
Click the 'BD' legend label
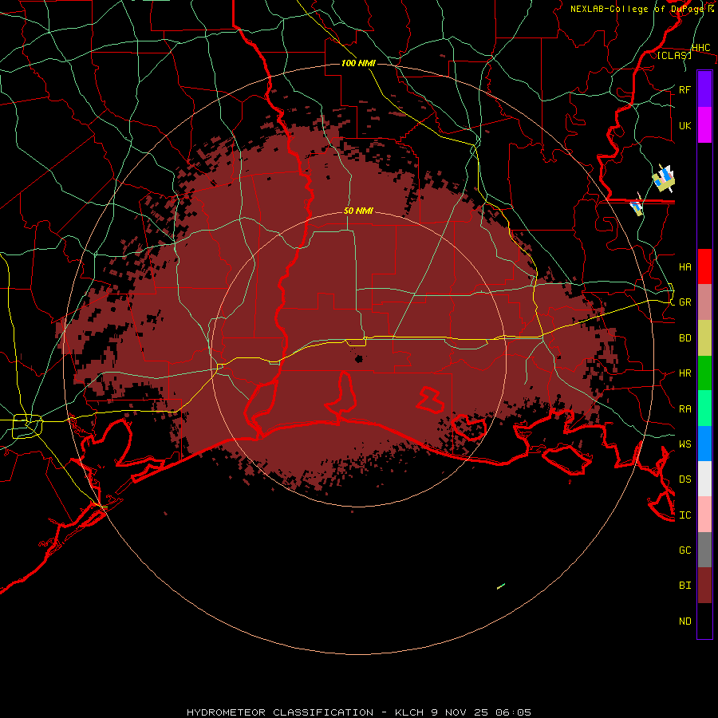(x=685, y=338)
